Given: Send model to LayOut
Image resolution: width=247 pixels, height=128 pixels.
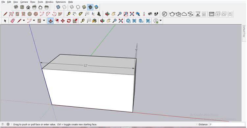Looking at the screenshot, I should (x=141, y=21).
